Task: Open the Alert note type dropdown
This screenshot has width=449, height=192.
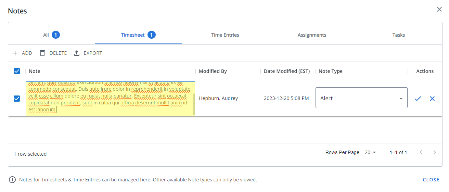Action: [361, 98]
